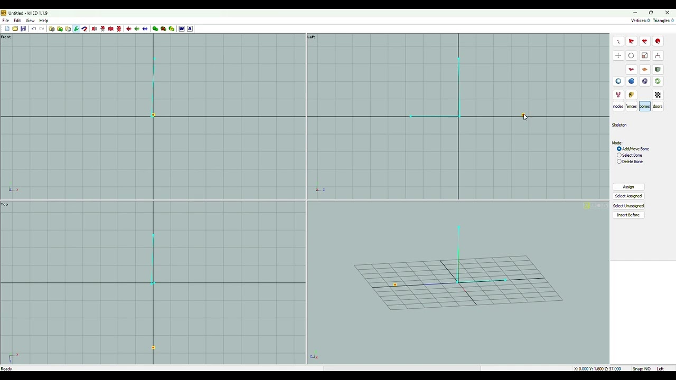This screenshot has width=676, height=380.
Task: Choose the orange plane primitive
Action: (x=644, y=69)
